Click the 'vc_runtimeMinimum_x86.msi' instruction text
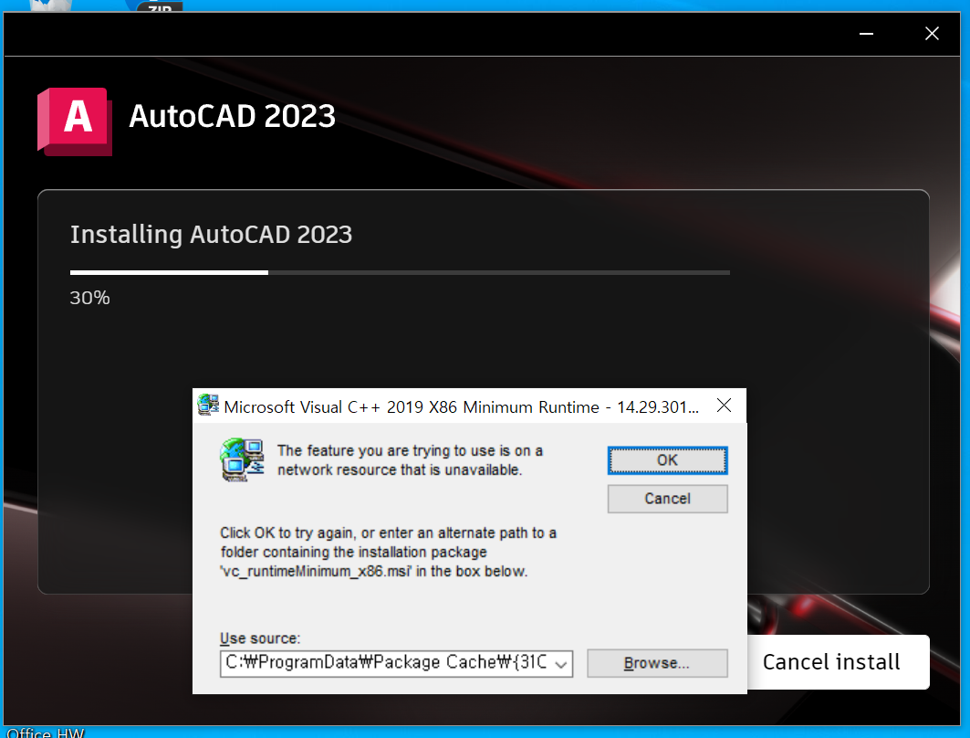The width and height of the screenshot is (970, 738). [x=389, y=553]
